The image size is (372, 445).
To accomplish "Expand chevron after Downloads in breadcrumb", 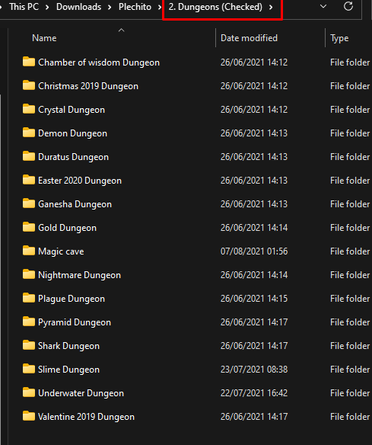I will [x=110, y=7].
